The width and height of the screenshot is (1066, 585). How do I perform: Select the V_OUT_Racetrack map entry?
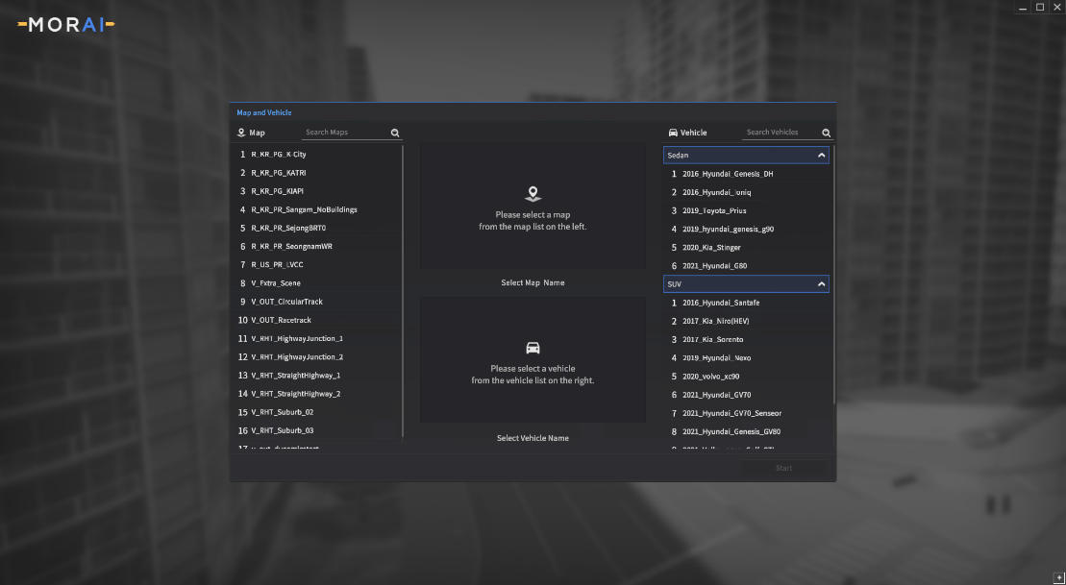click(281, 321)
